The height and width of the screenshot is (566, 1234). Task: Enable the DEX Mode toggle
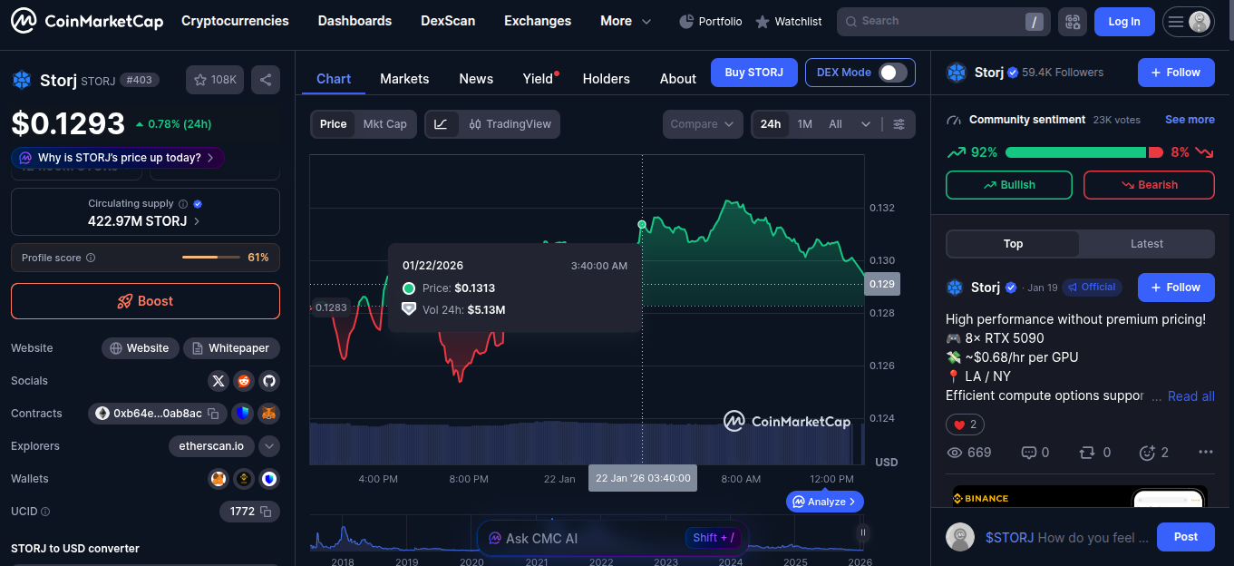click(x=892, y=73)
